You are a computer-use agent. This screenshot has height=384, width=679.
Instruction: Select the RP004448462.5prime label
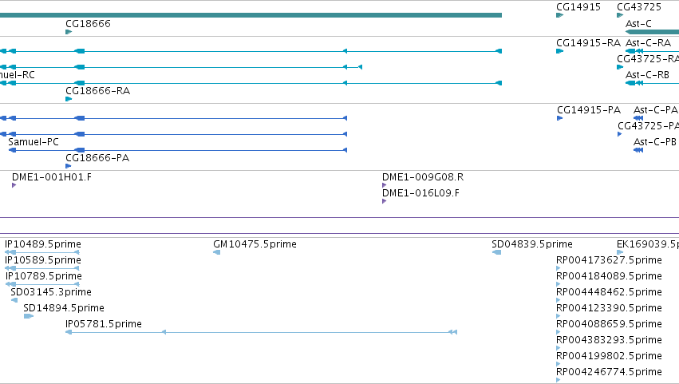609,292
